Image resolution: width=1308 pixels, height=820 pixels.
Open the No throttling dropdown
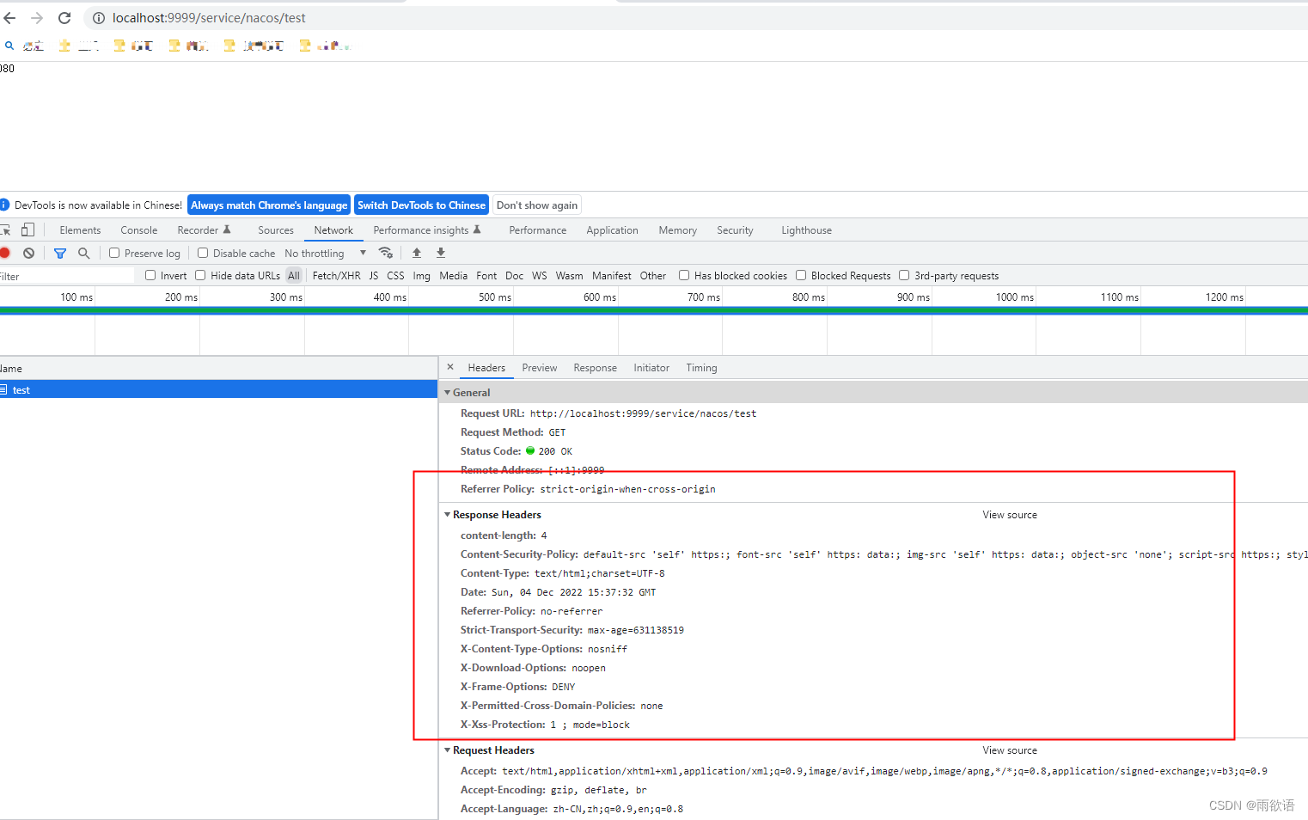pyautogui.click(x=326, y=254)
